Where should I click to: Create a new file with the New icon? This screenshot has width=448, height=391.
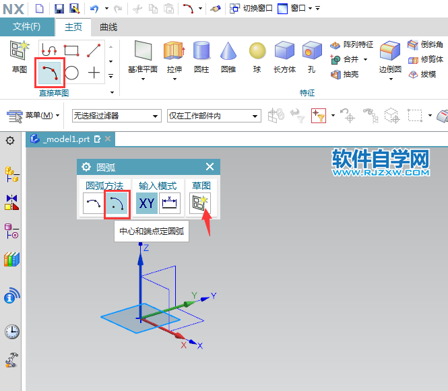(40, 9)
